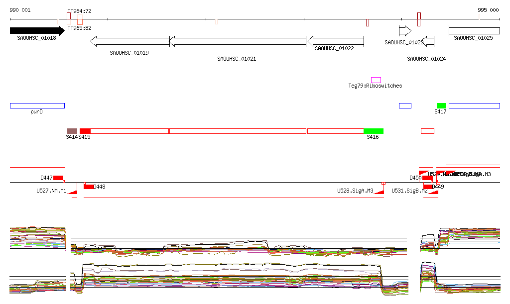Click the SAOUHSC_01018 gene label
Screen dimensions: 510x304
(36, 38)
